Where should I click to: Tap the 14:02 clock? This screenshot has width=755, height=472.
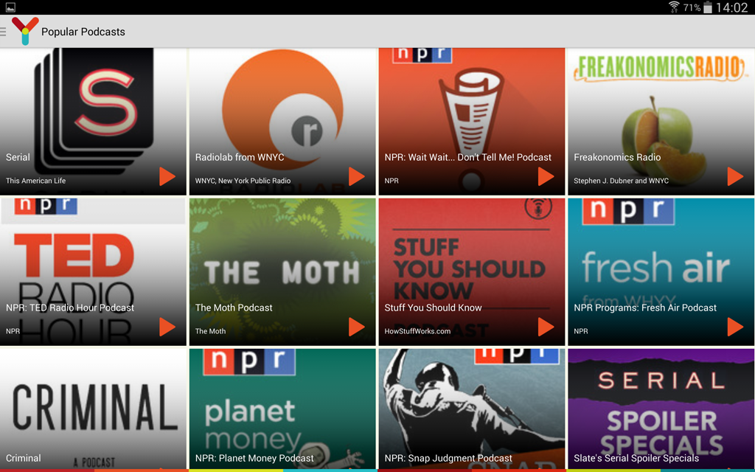pos(731,7)
